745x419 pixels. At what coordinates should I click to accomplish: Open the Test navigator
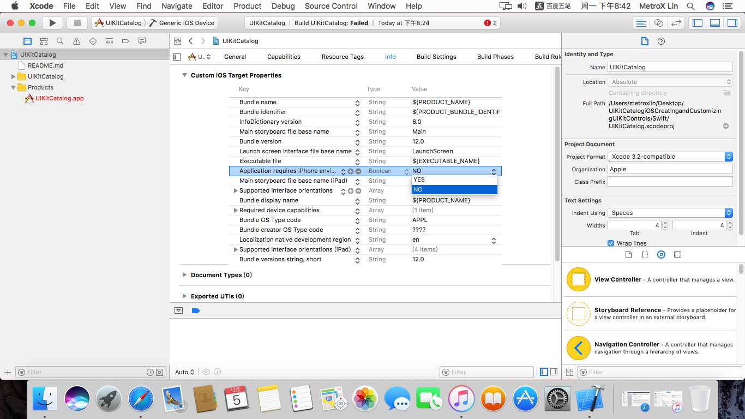93,41
